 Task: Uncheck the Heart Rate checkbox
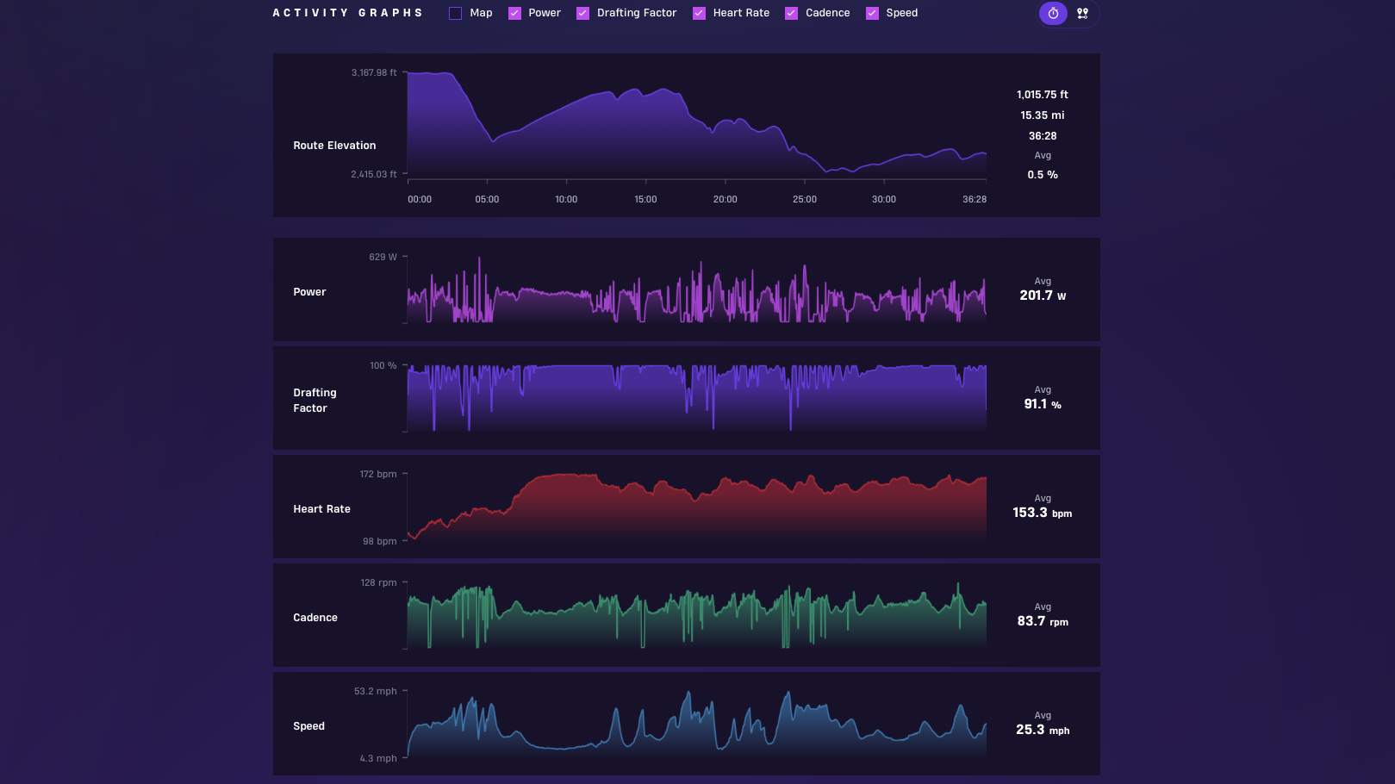click(699, 13)
